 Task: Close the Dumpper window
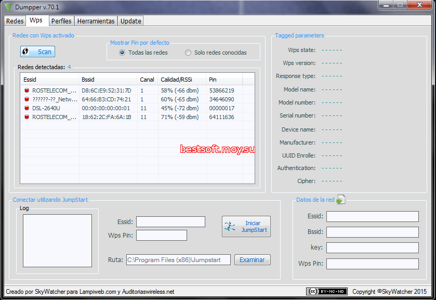pyautogui.click(x=419, y=5)
